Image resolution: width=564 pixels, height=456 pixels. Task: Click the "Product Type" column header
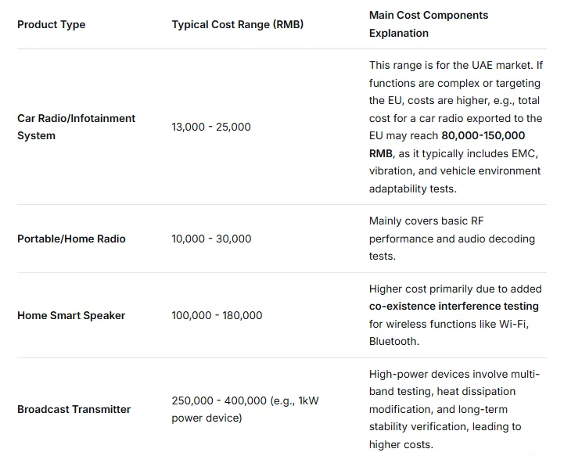52,24
